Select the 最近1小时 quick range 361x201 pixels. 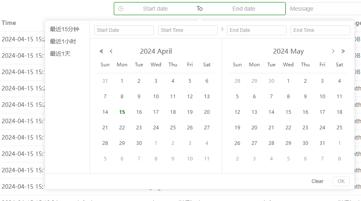pos(63,41)
